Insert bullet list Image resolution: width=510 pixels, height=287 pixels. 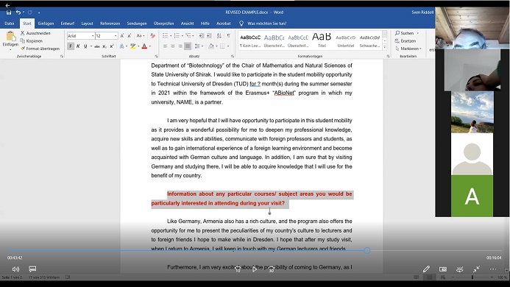pyautogui.click(x=166, y=36)
